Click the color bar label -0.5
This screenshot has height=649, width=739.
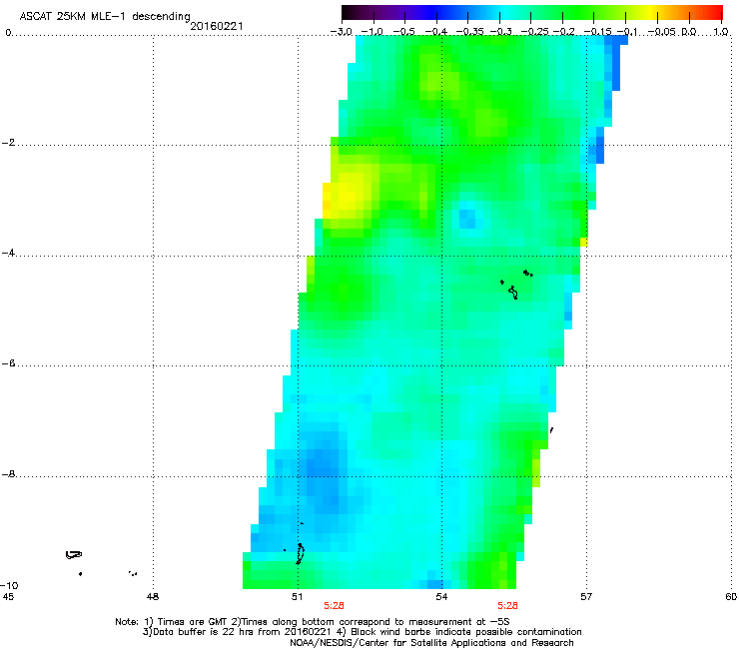click(403, 32)
